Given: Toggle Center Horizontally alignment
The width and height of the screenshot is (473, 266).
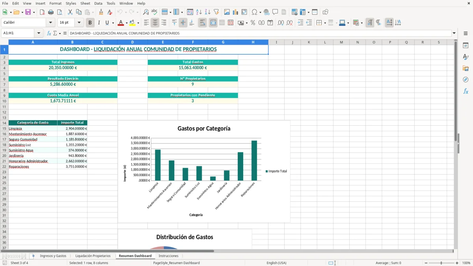Looking at the screenshot, I should tap(155, 23).
